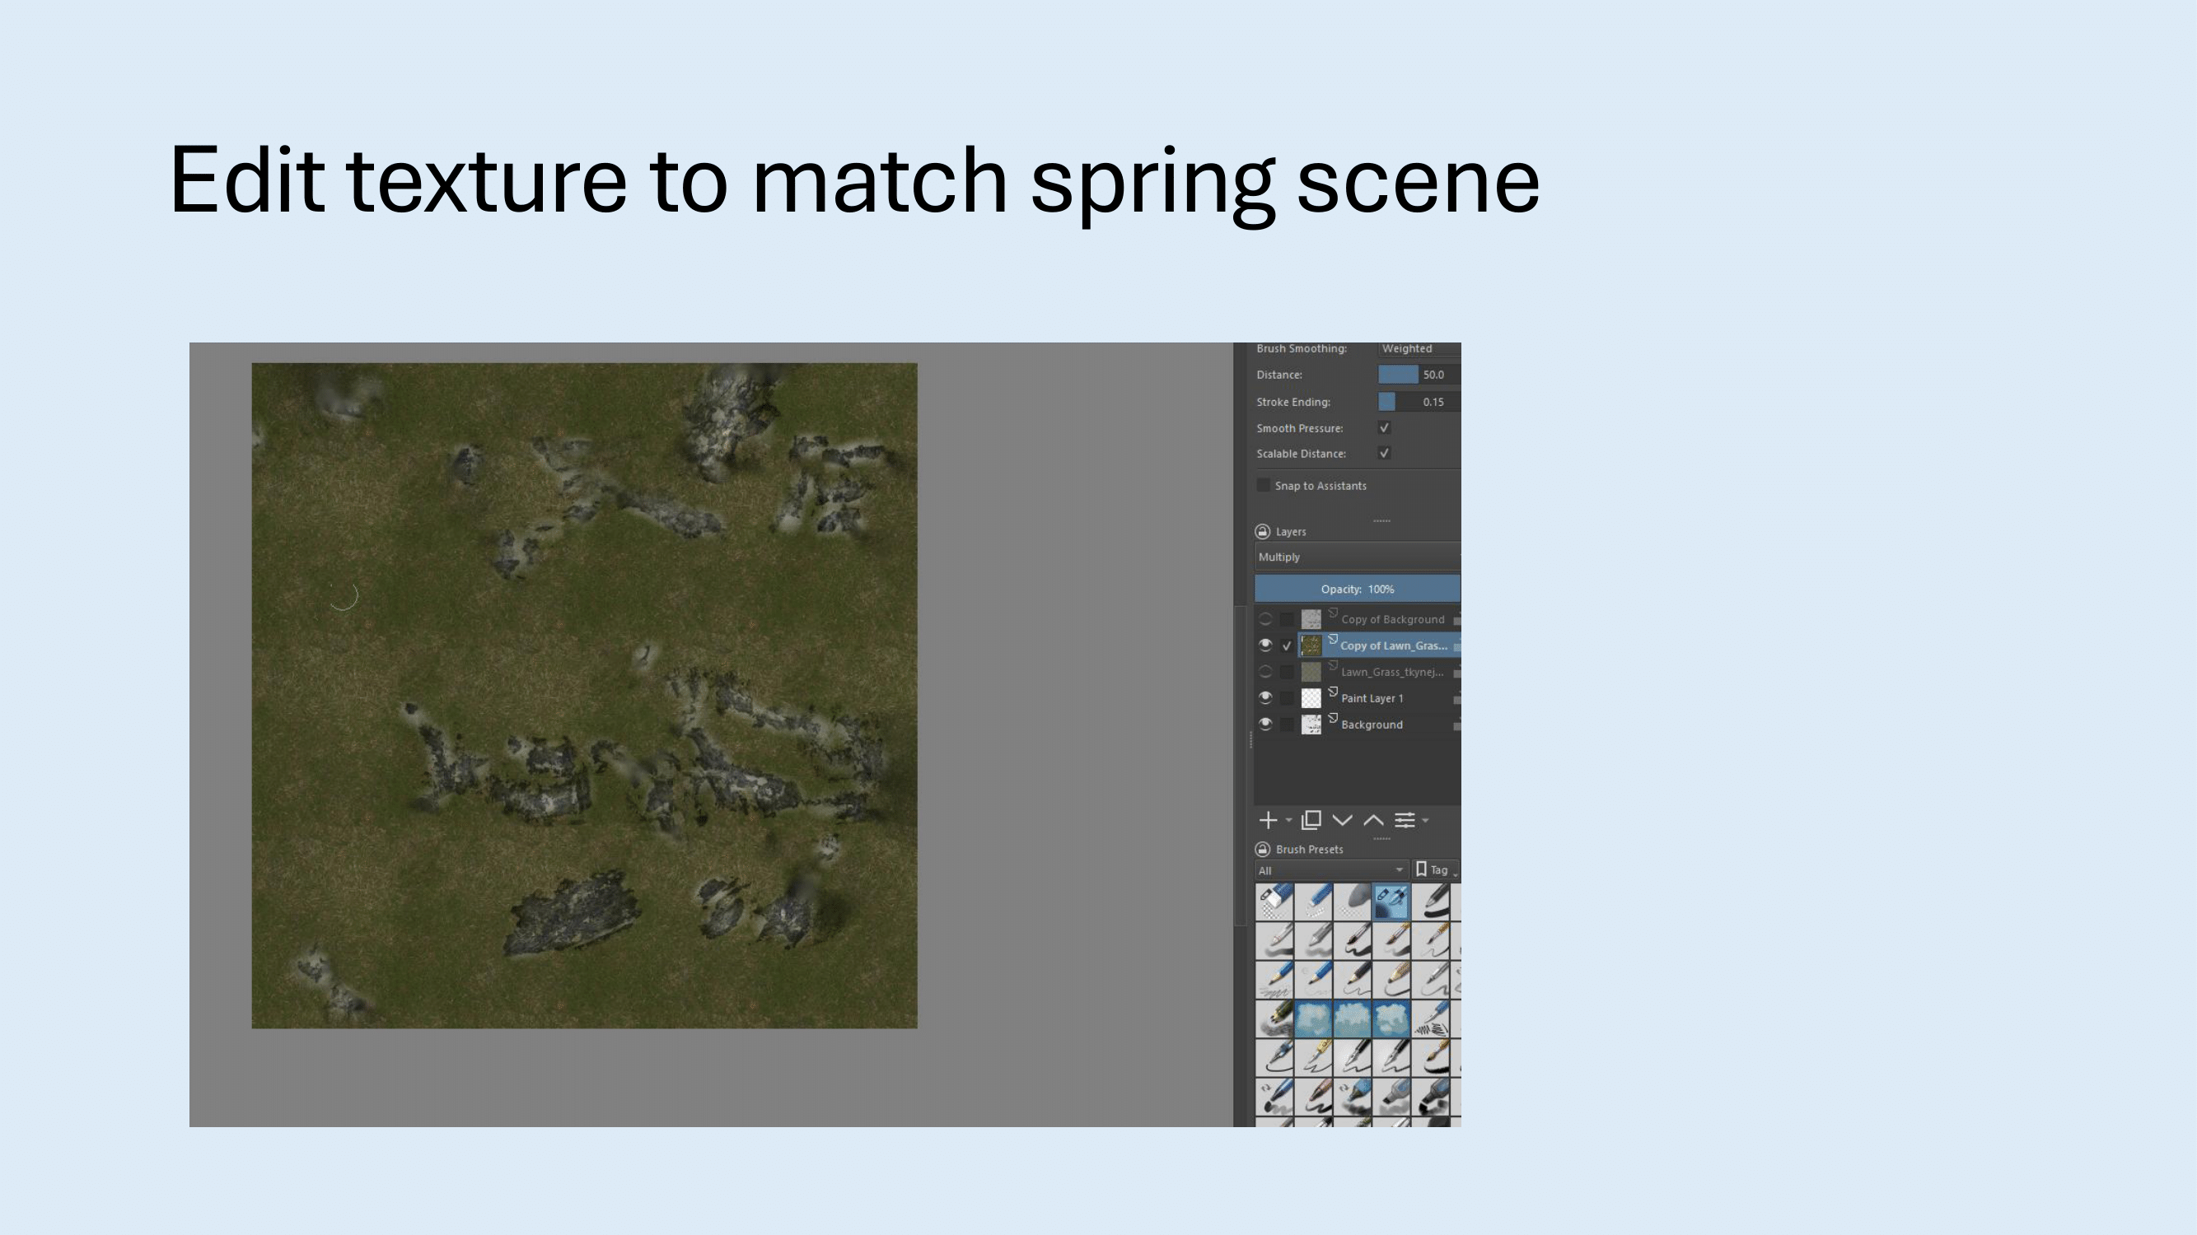Select the yellow-handled ink pen preset
The height and width of the screenshot is (1235, 2197).
(1313, 1059)
